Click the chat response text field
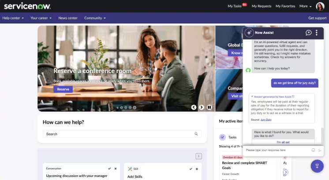This screenshot has height=180, width=329. coord(278,150)
